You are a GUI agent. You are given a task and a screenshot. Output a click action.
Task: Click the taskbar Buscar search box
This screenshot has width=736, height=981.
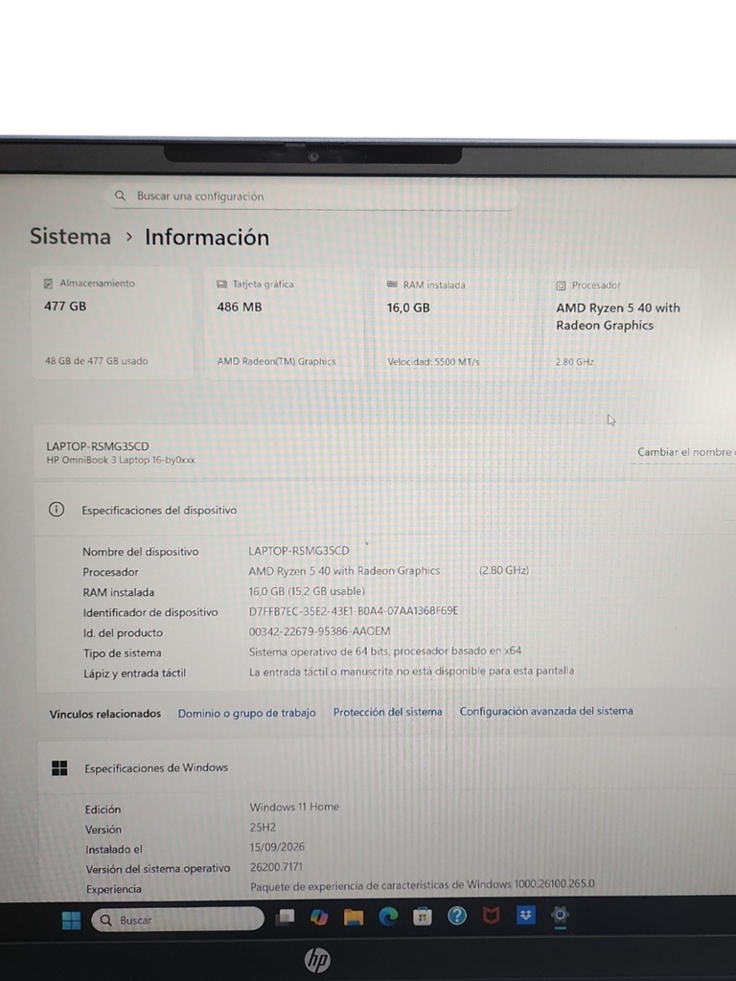pos(177,919)
